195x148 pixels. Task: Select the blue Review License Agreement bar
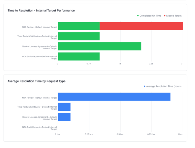coord(64,117)
